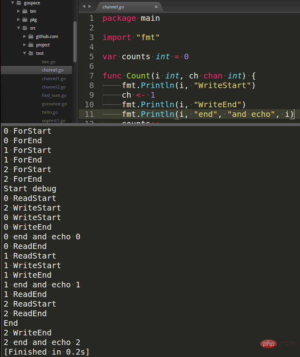Open find_num.go from the sidebar
300x357 pixels.
click(x=54, y=95)
